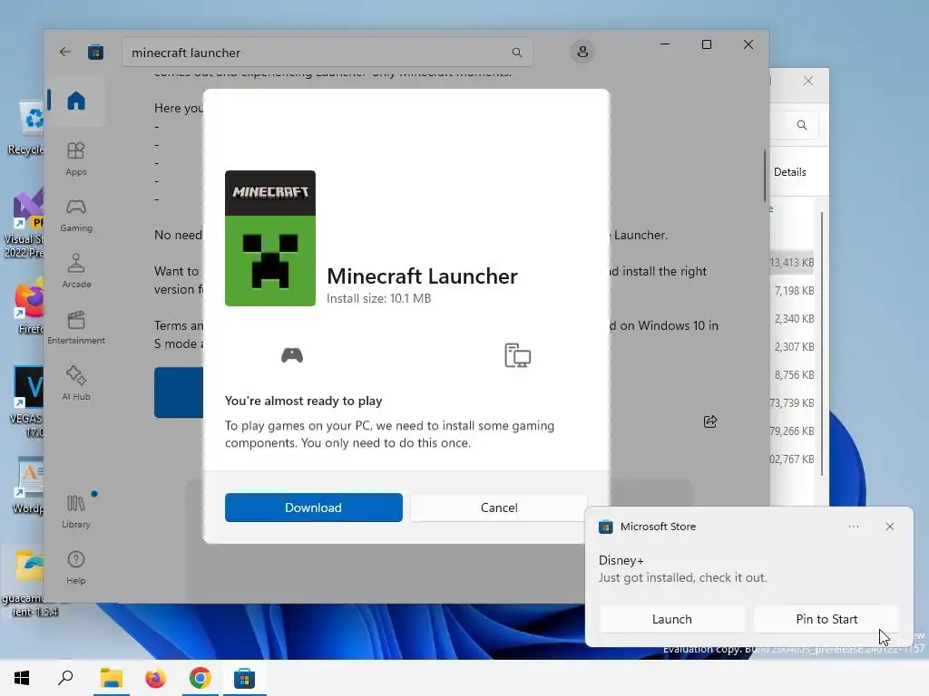The height and width of the screenshot is (696, 929).
Task: Select the WordPad desktop shortcut
Action: 28,486
